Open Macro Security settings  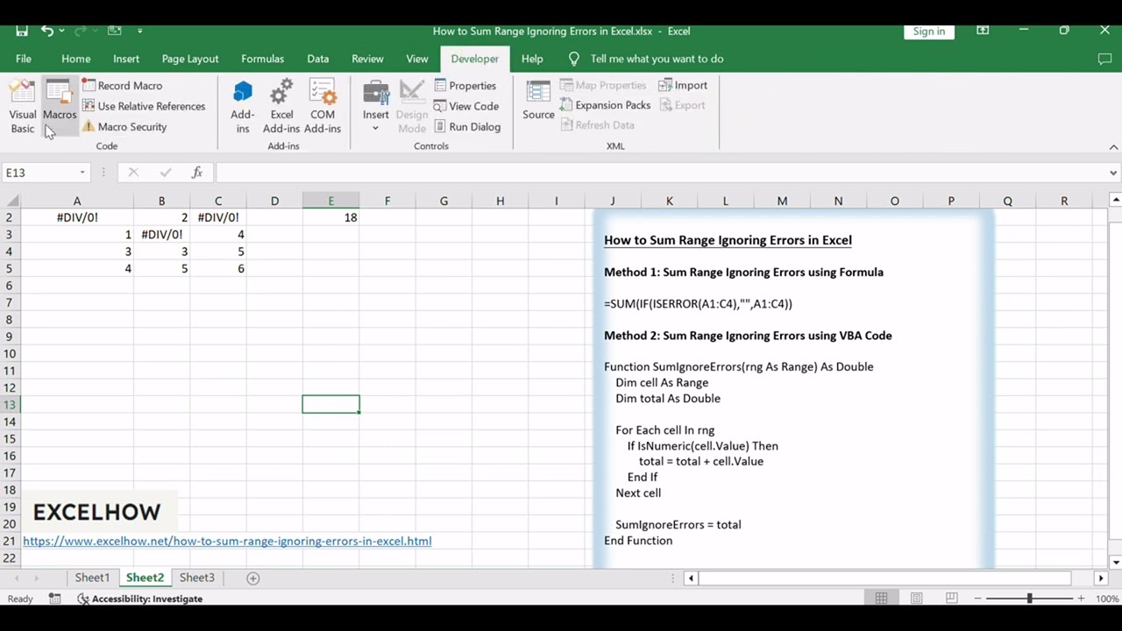point(124,126)
